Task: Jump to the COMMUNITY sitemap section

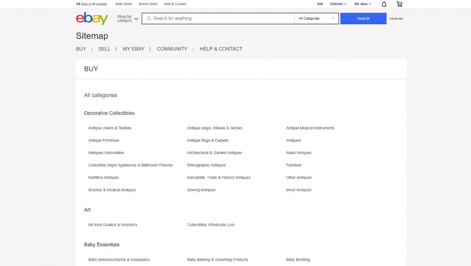Action: click(172, 49)
